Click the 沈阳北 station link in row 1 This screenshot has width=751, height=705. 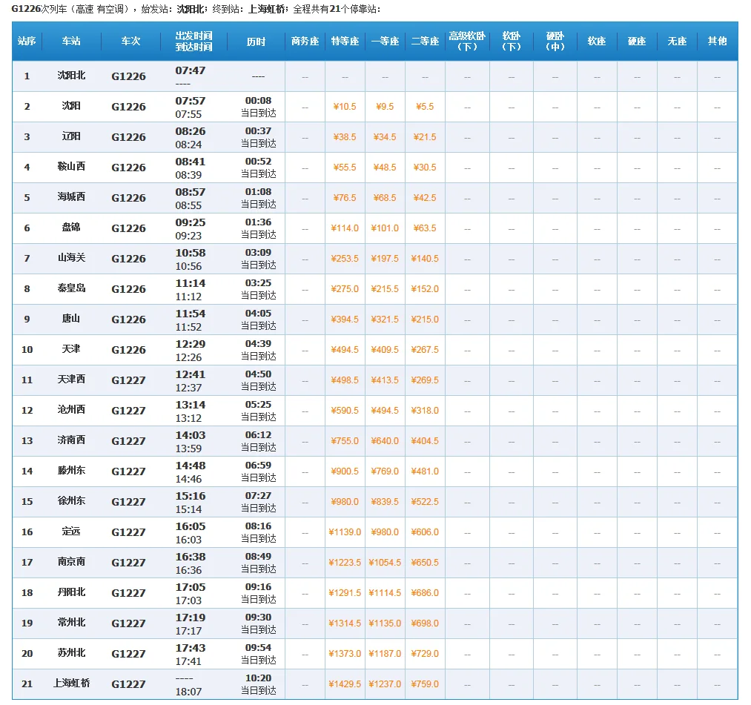tap(72, 76)
